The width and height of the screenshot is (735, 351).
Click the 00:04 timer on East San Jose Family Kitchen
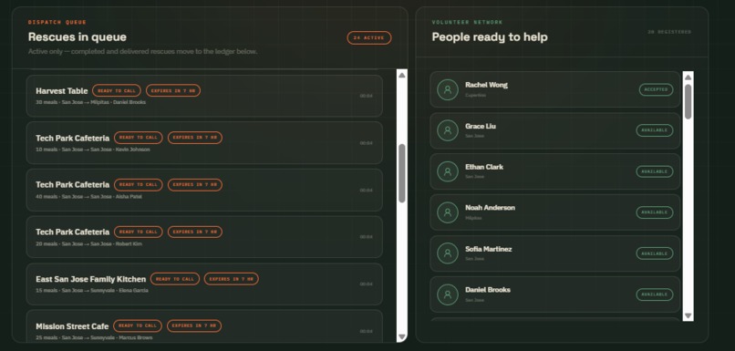366,284
